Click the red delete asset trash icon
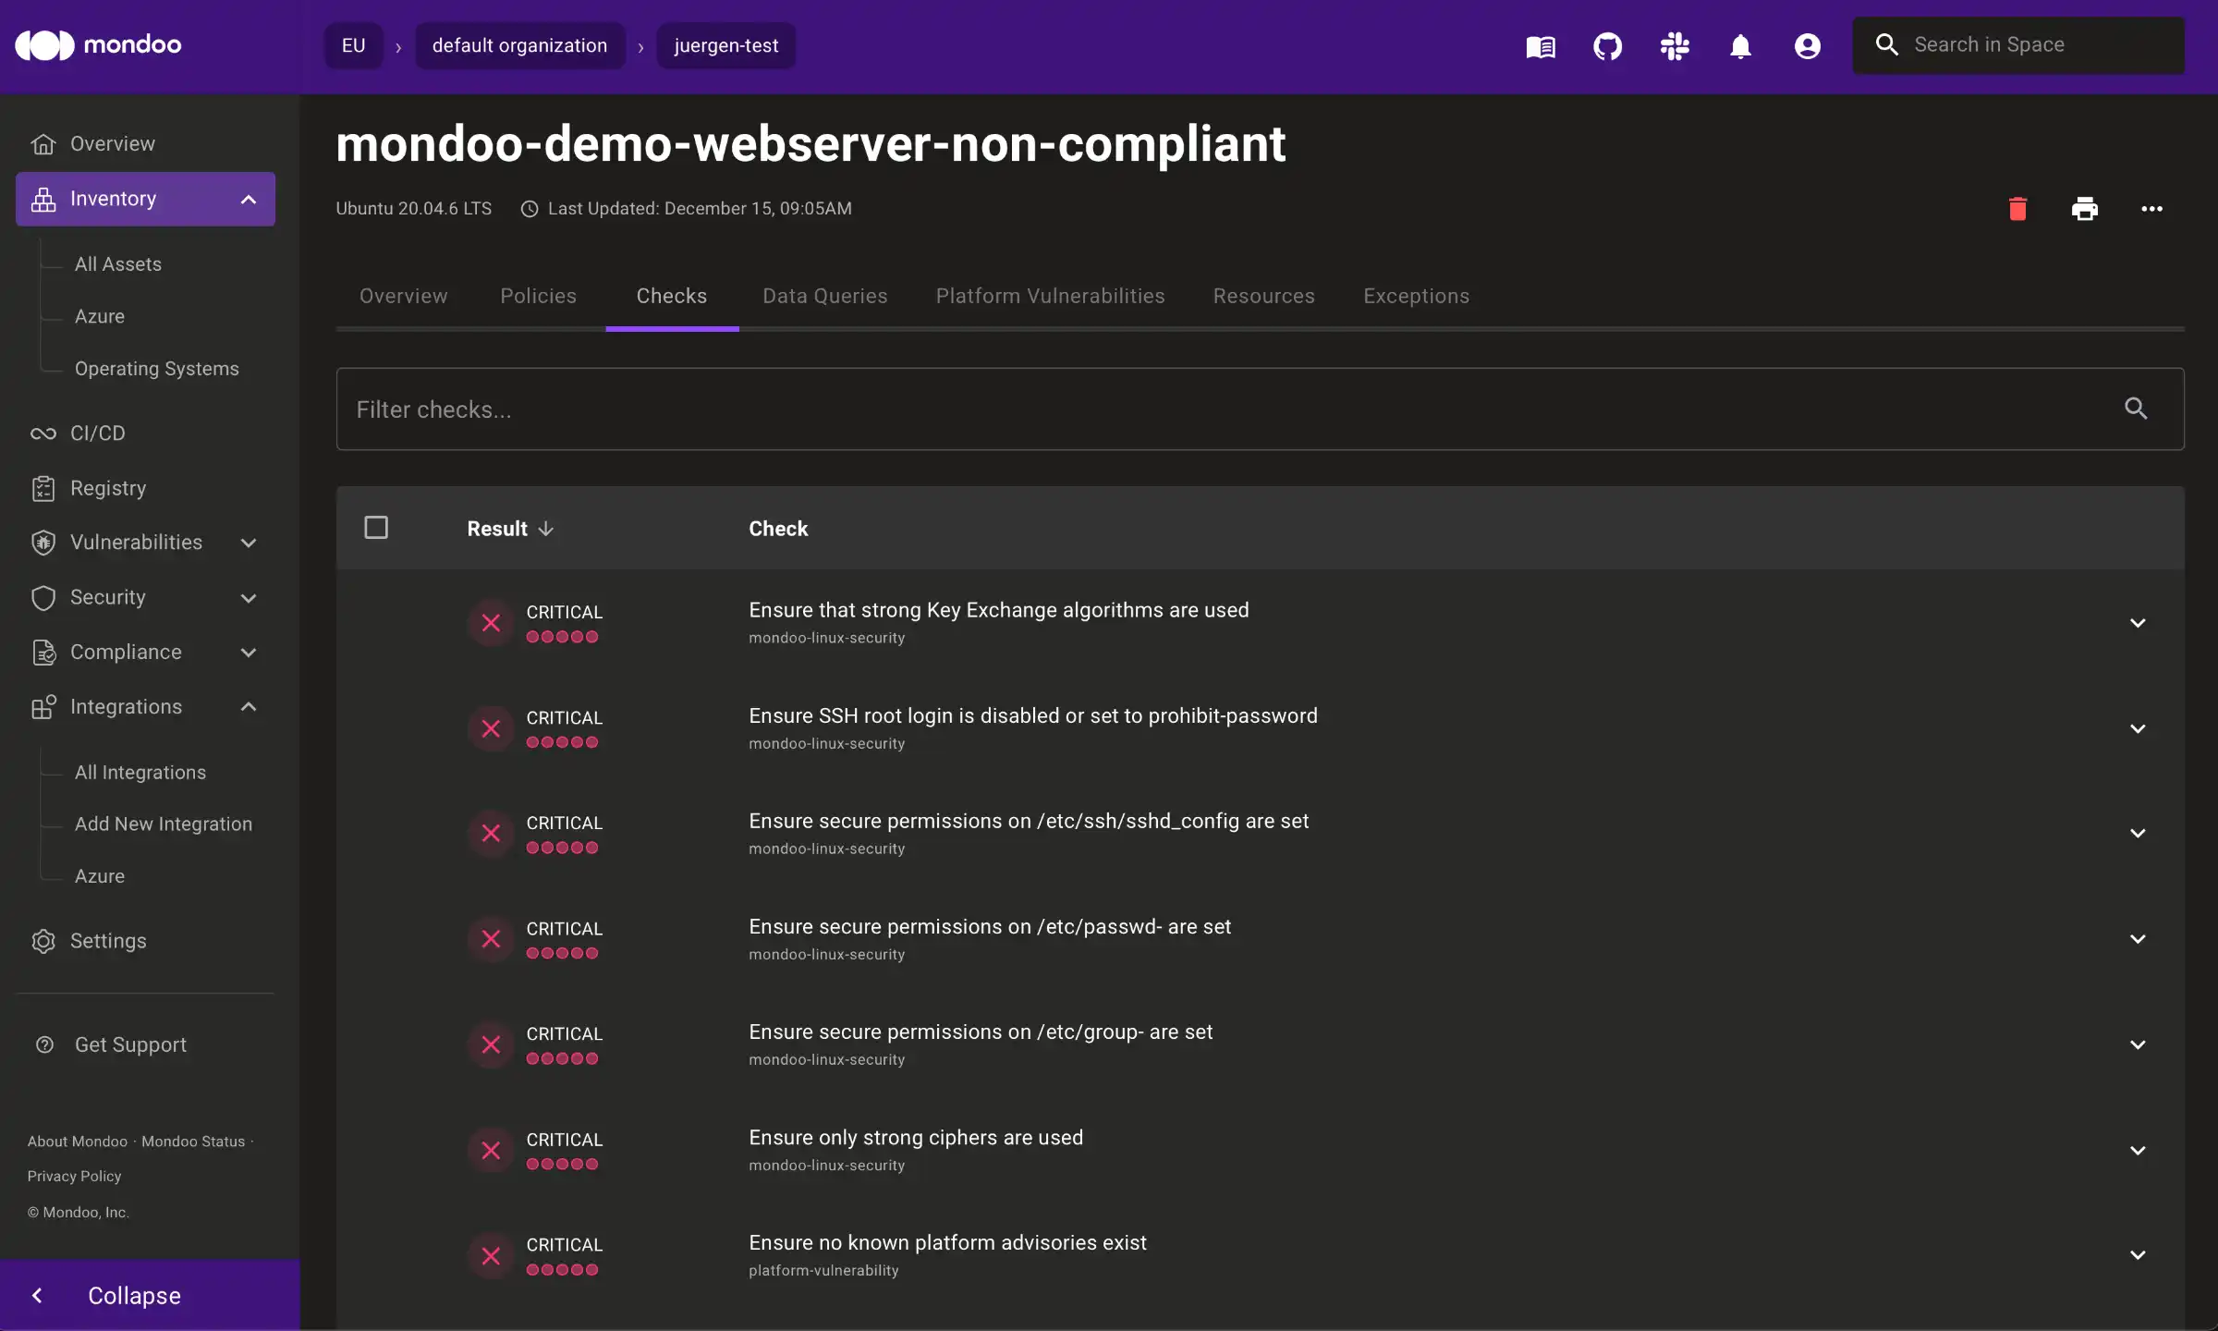The width and height of the screenshot is (2218, 1331). [x=2017, y=209]
